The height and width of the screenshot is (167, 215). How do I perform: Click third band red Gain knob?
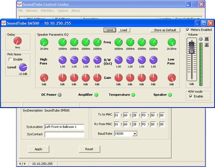(x=86, y=78)
